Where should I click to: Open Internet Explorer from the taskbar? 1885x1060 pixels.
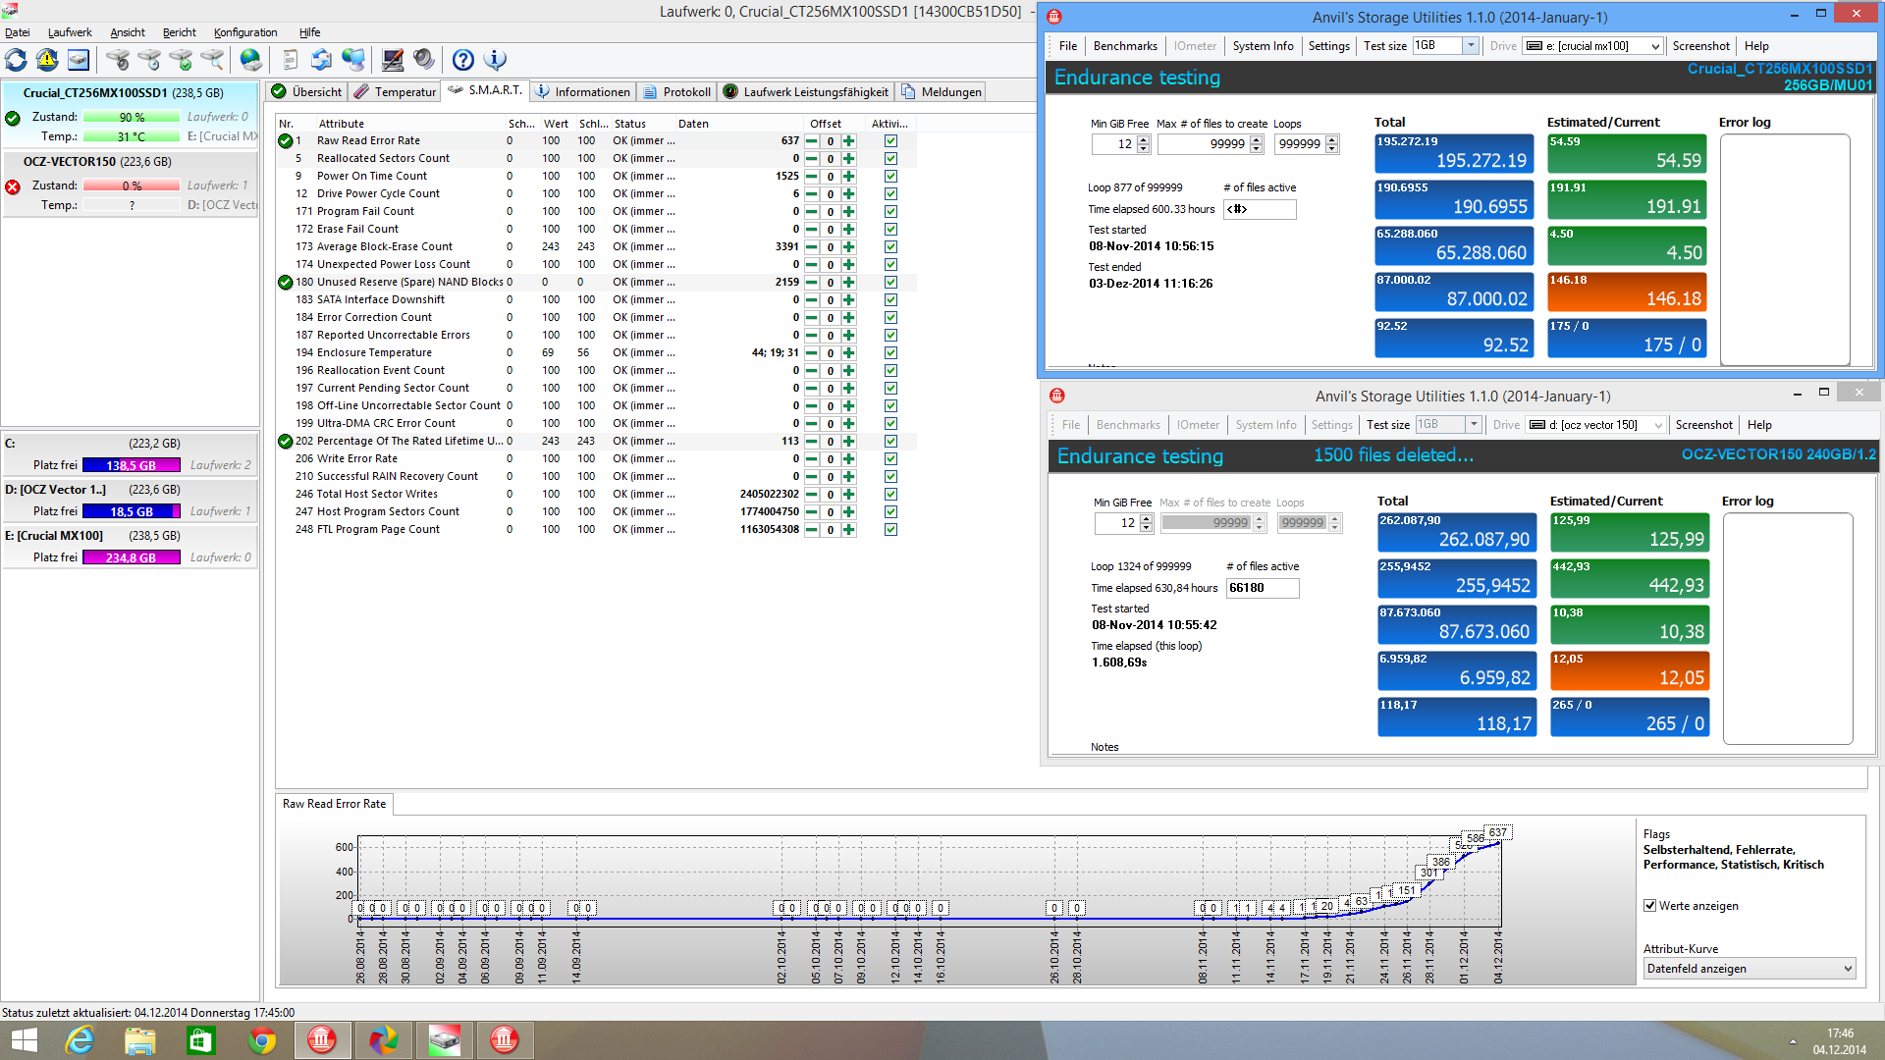pos(79,1039)
